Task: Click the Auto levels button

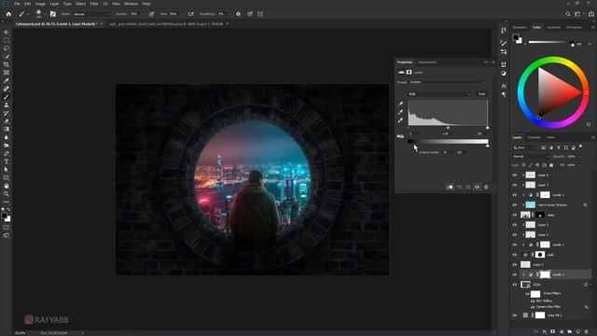Action: click(x=481, y=93)
